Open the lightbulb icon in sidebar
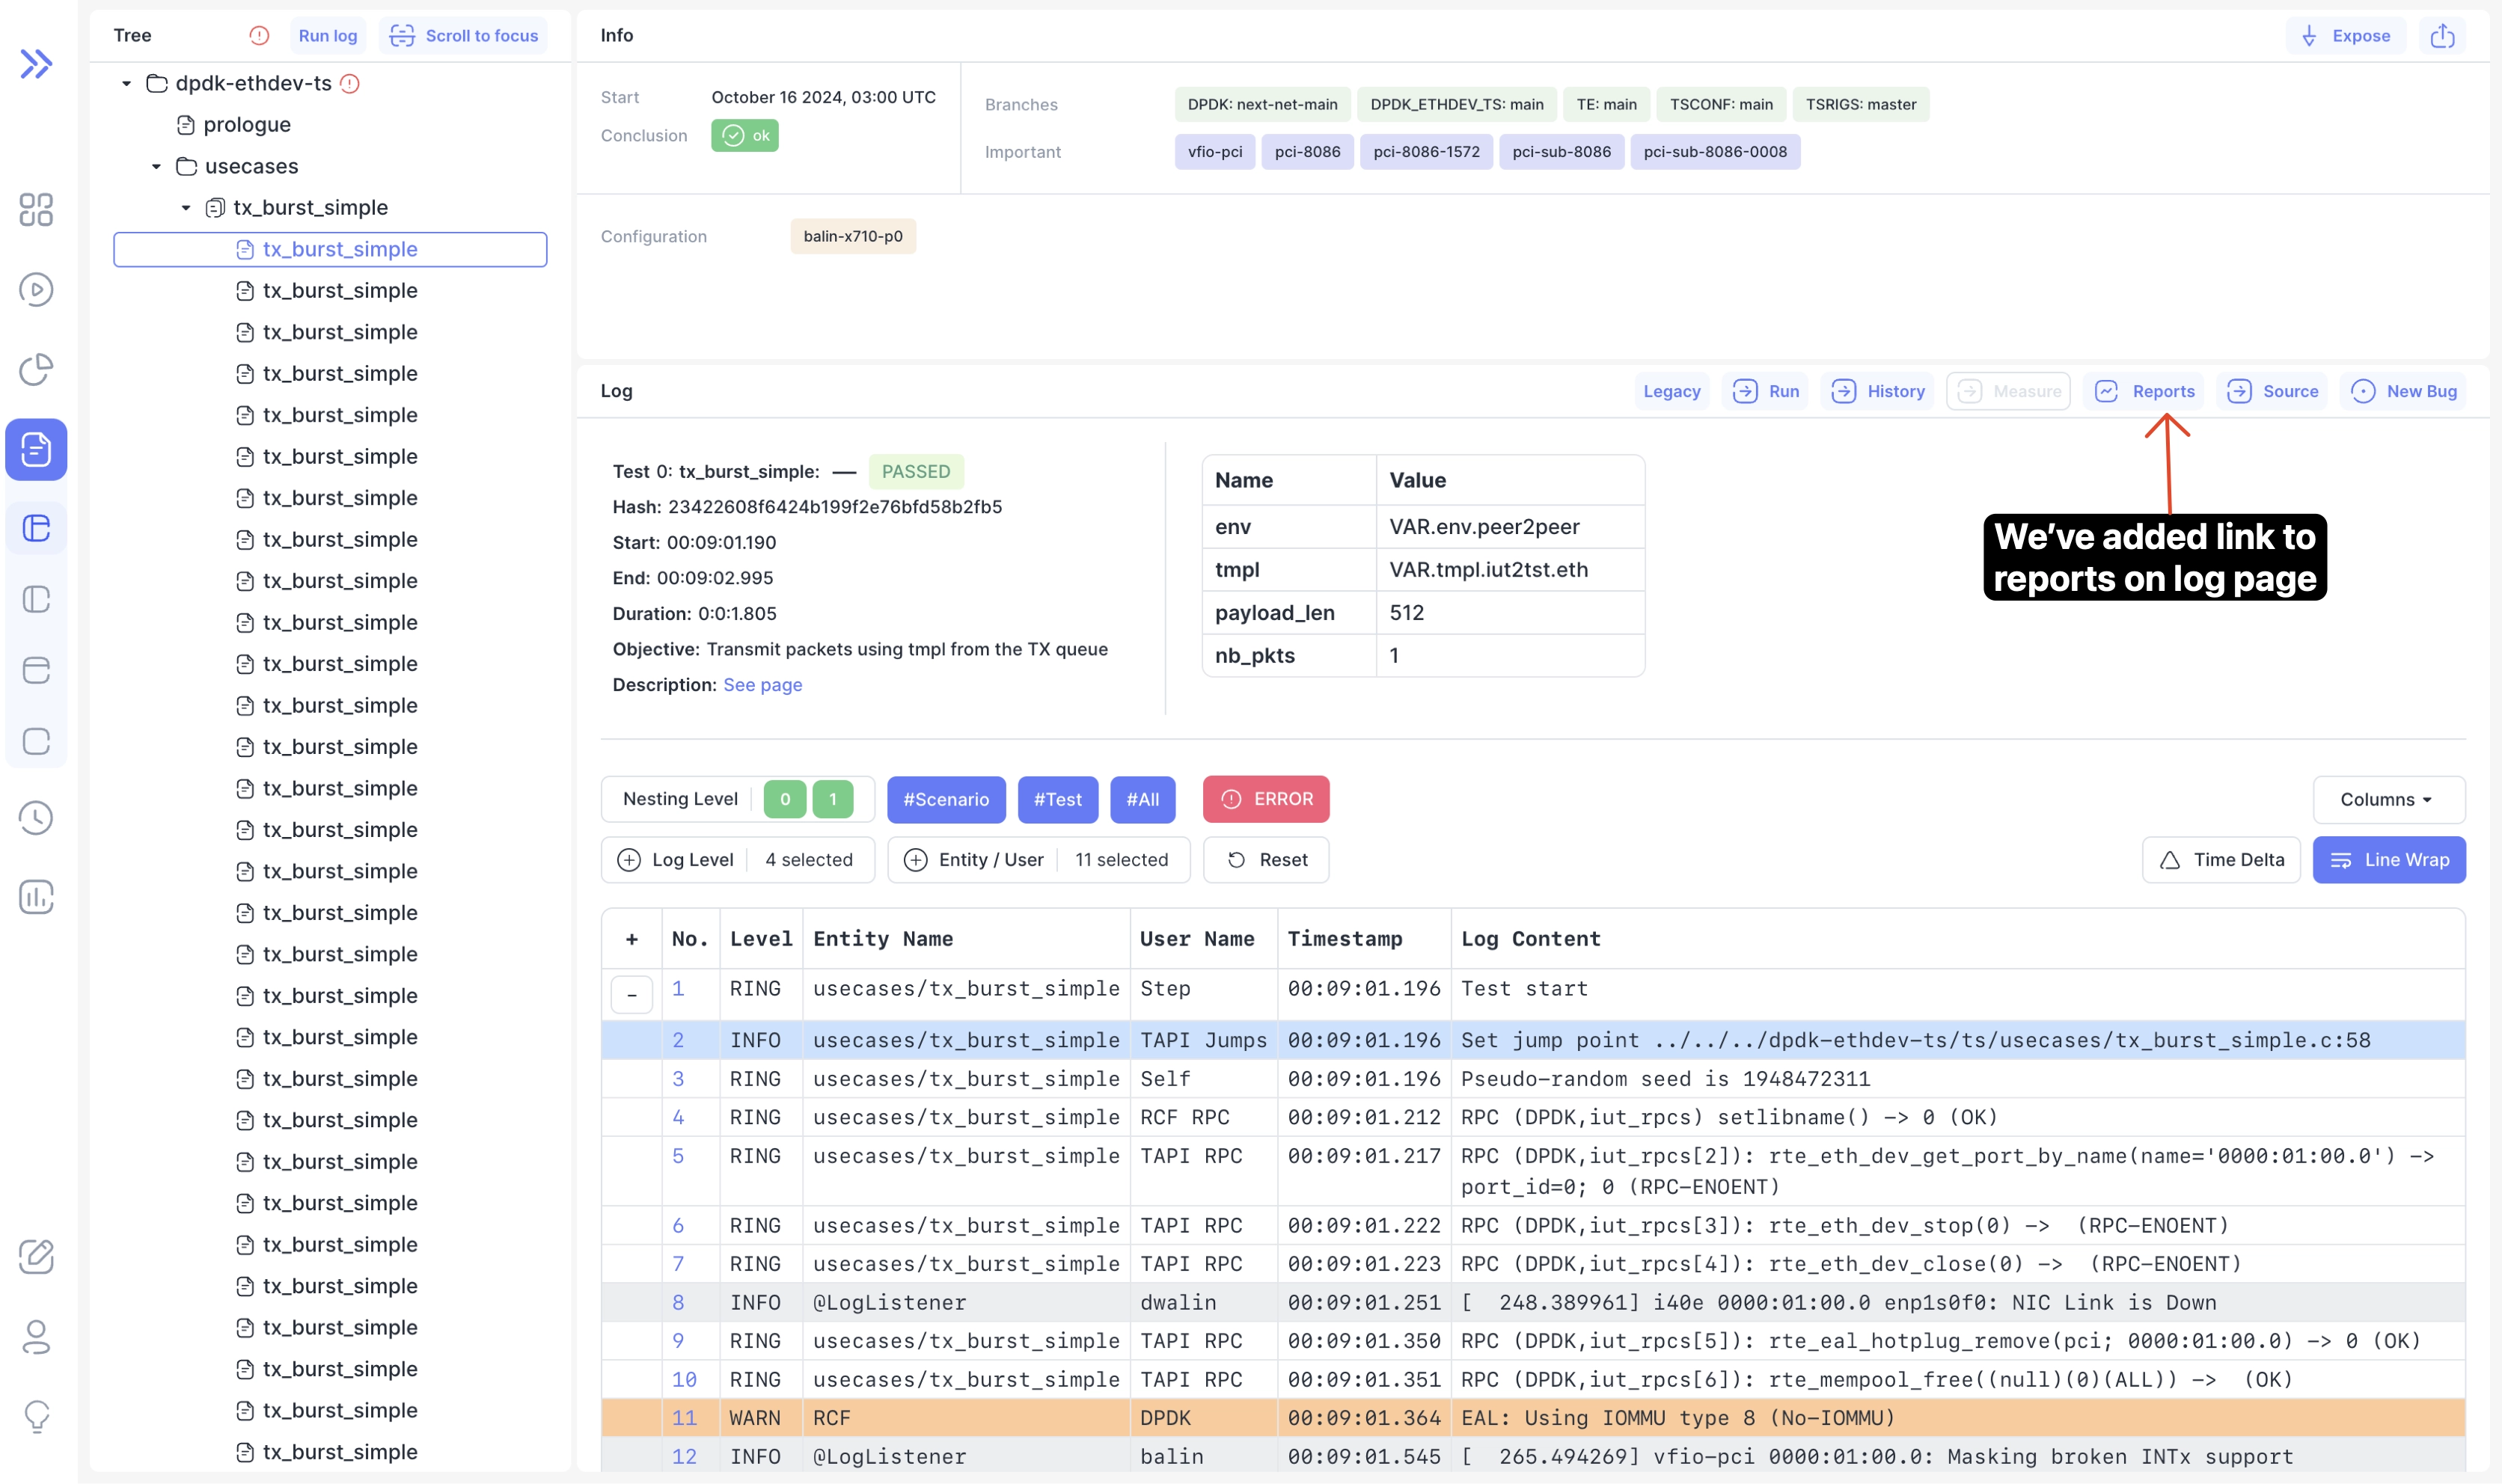Screen dimensions: 2502x1484 [36, 1416]
